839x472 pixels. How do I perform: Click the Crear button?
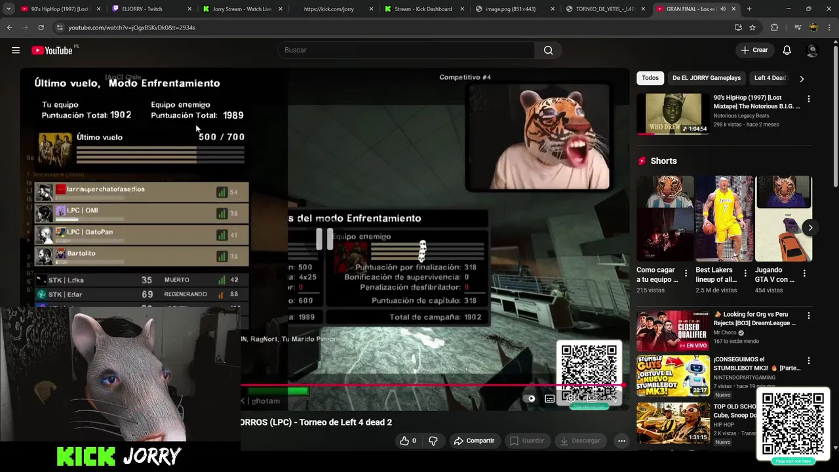(754, 50)
